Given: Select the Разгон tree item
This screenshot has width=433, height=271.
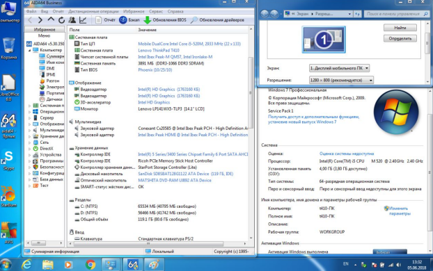Looking at the screenshot, I should click(49, 81).
